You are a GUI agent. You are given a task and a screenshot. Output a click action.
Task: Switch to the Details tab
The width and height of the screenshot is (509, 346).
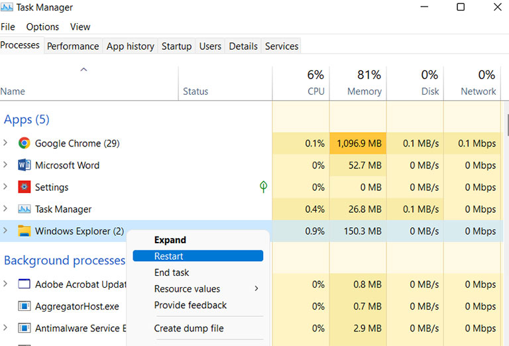tap(243, 46)
